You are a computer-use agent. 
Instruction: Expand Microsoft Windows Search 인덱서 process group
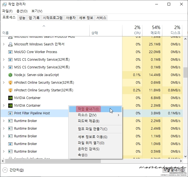point(4,44)
